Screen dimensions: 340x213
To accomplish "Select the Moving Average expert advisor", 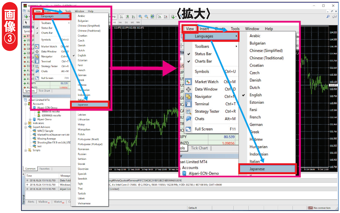I will click(46, 139).
